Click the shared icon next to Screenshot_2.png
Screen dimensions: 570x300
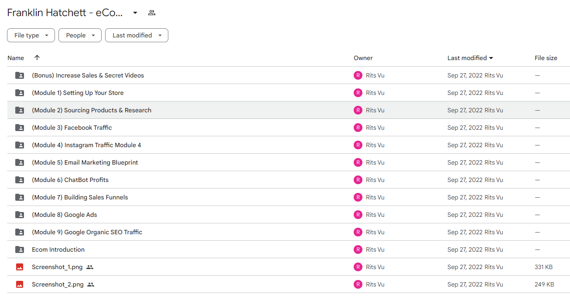91,284
